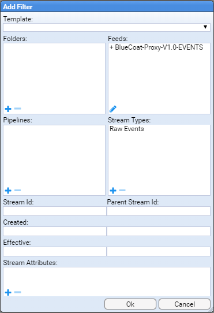Confirm the filter with the Ok button
The image size is (214, 313).
(130, 304)
